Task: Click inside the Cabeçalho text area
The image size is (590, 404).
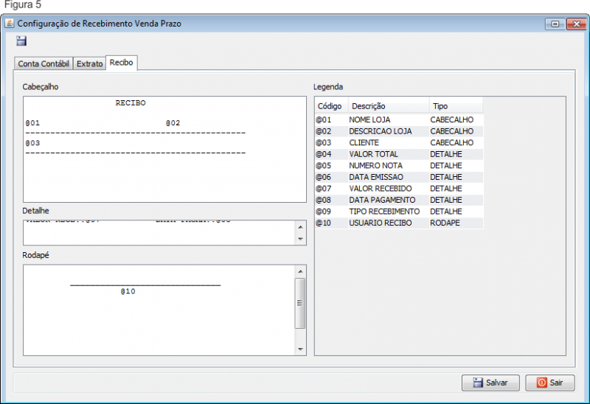Action: (x=164, y=150)
